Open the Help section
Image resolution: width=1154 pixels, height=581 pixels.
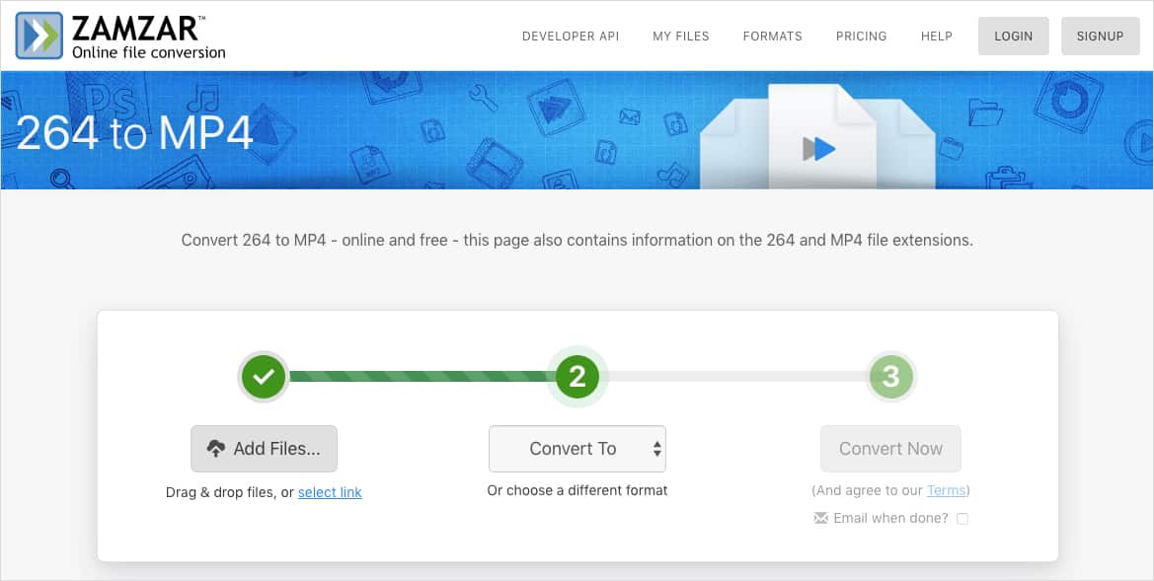[x=936, y=36]
